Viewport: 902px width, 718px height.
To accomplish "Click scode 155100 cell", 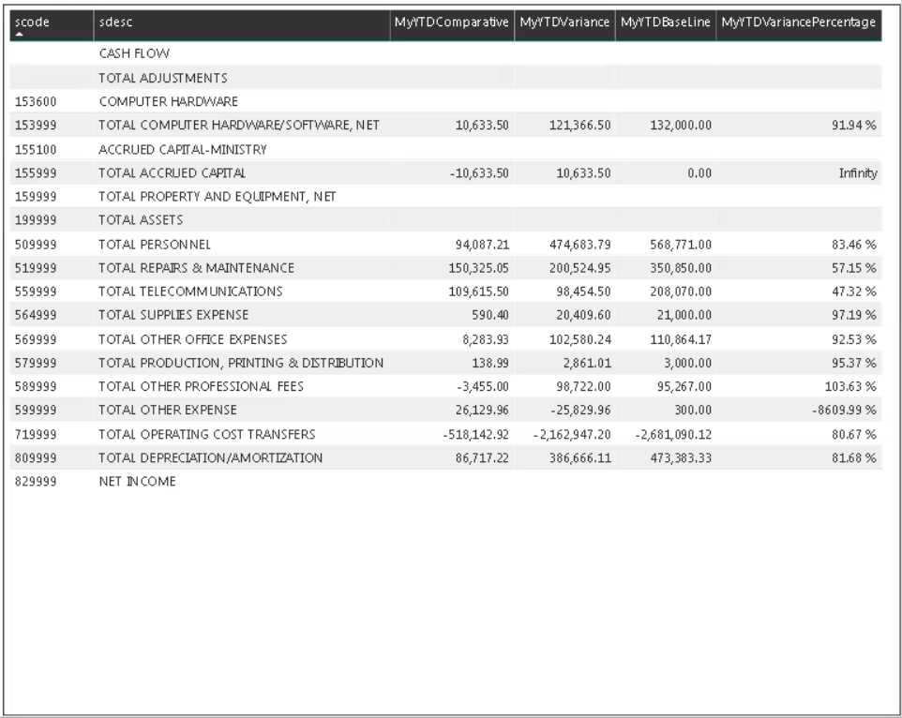I will 36,149.
